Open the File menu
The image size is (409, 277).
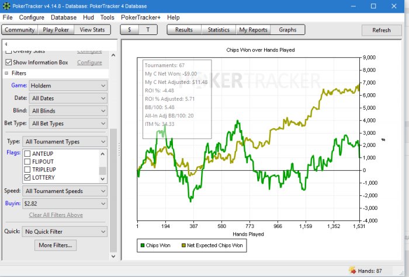click(8, 17)
